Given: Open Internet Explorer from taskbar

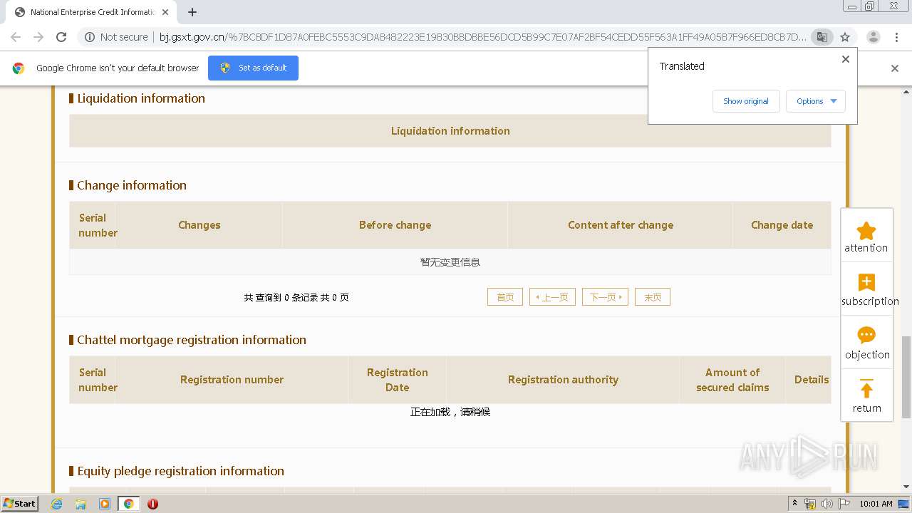Looking at the screenshot, I should [x=57, y=504].
